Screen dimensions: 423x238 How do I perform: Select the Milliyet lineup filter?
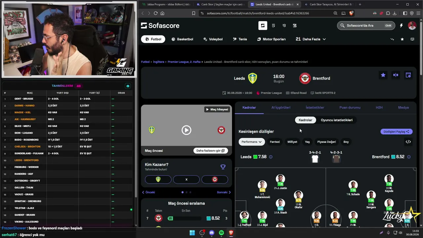click(x=292, y=142)
